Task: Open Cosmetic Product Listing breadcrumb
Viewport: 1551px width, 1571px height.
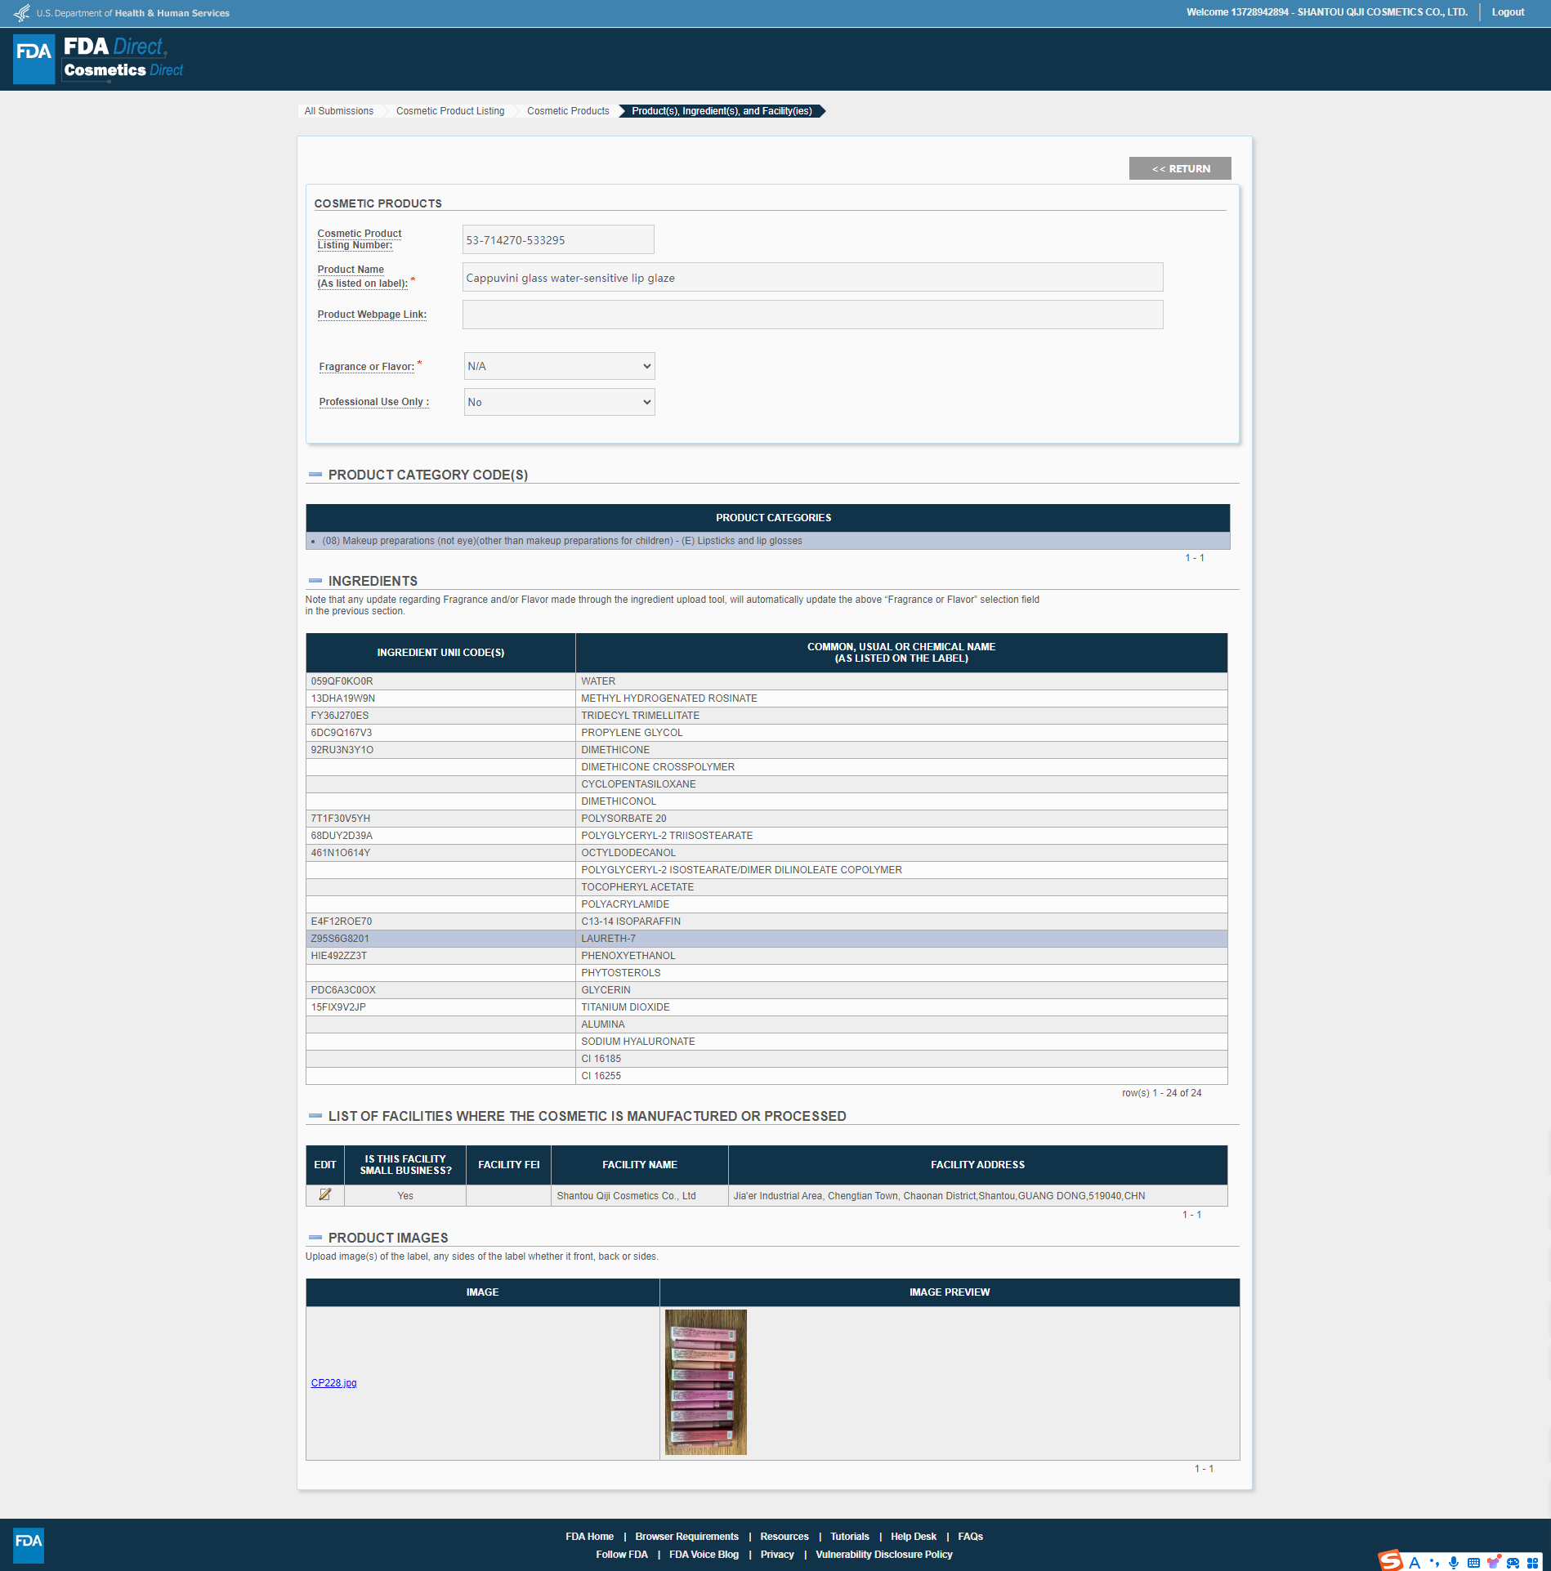Action: click(449, 111)
